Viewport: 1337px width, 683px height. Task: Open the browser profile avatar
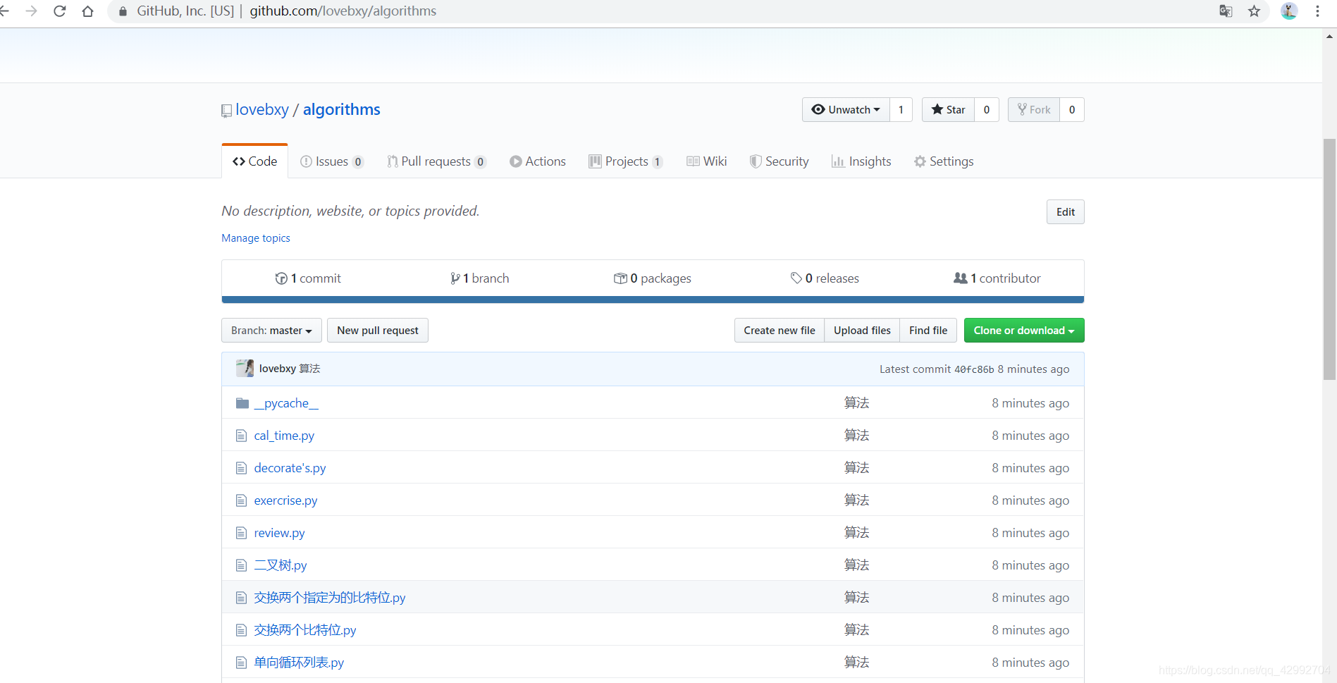[1289, 11]
